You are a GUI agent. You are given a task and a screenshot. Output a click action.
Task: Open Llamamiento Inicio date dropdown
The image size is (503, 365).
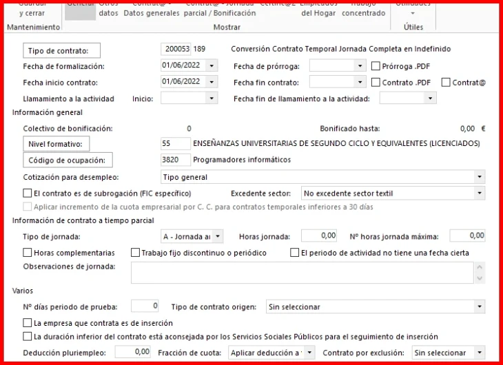tap(212, 98)
